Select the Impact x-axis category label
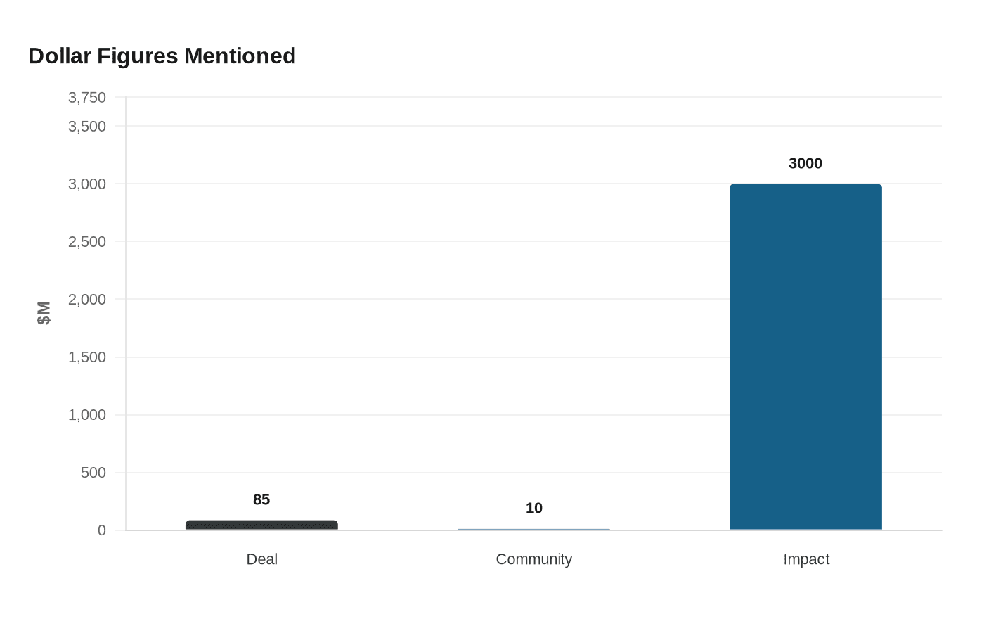 tap(806, 559)
